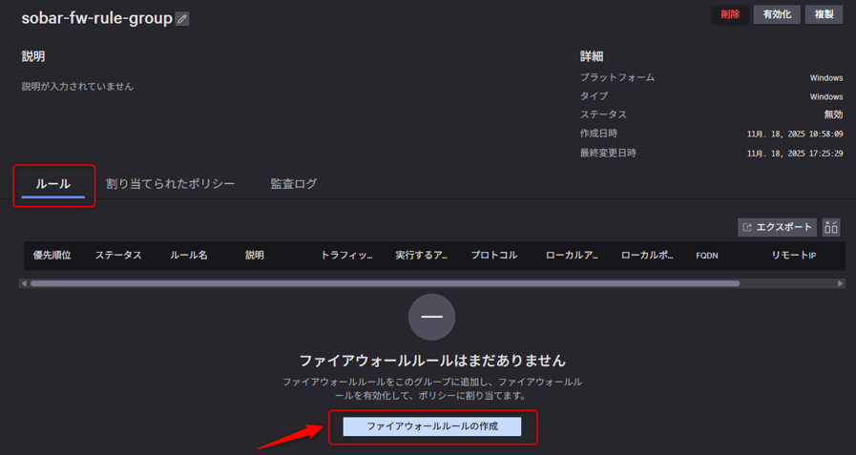Viewport: 856px width, 455px height.
Task: Click the 無効 status value
Action: coord(833,114)
